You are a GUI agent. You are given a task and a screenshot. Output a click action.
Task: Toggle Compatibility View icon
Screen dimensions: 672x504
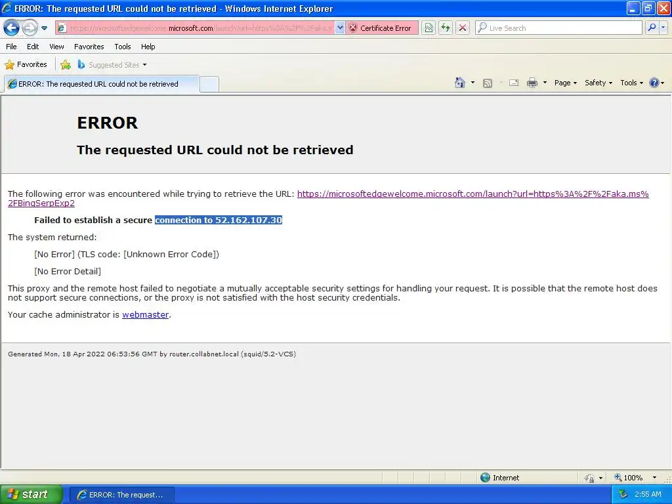[x=429, y=28]
